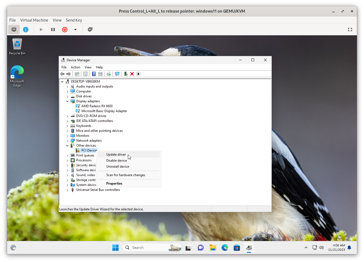Collapse the Other devices category

tap(67, 145)
